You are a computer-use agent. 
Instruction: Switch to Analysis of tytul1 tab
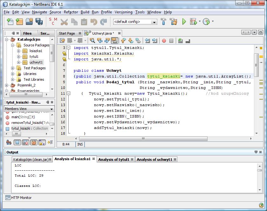coord(114,160)
